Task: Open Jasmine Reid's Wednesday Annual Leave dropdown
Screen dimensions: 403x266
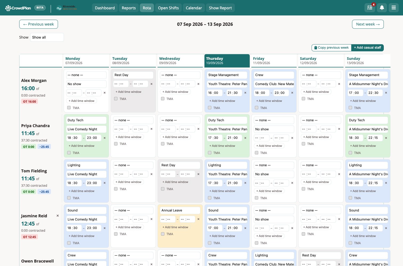Action: point(180,210)
